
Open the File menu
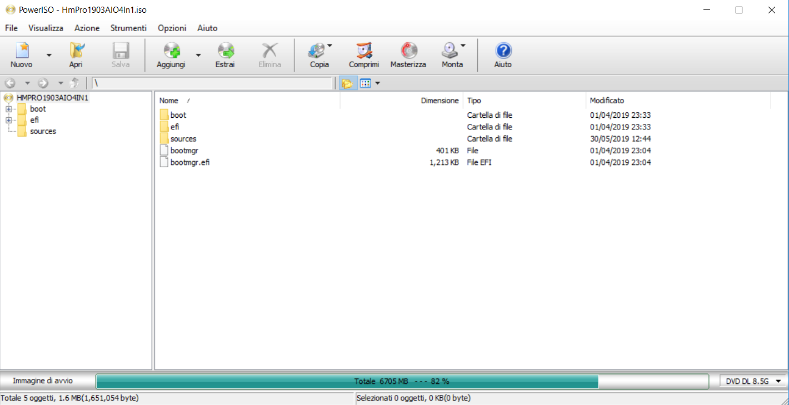pos(11,28)
